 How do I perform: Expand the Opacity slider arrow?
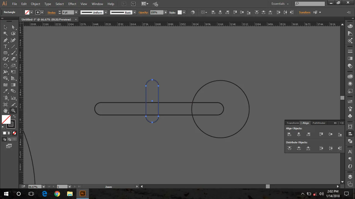pyautogui.click(x=166, y=12)
